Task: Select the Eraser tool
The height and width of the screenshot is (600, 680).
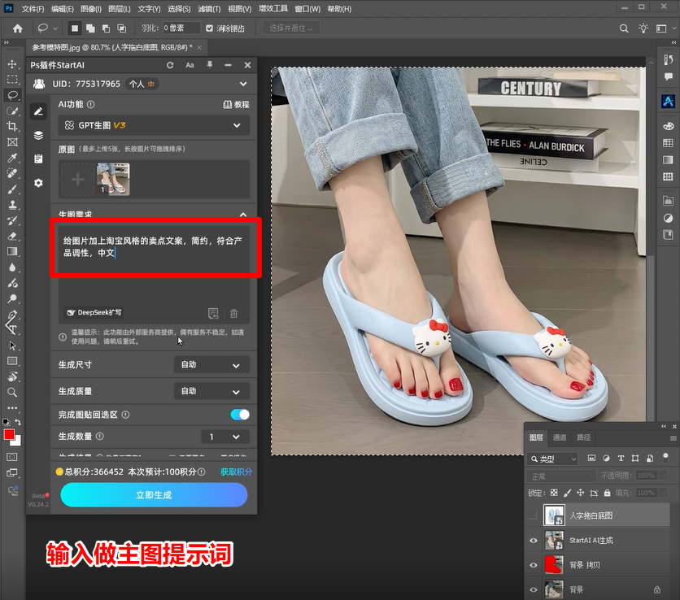Action: tap(12, 237)
